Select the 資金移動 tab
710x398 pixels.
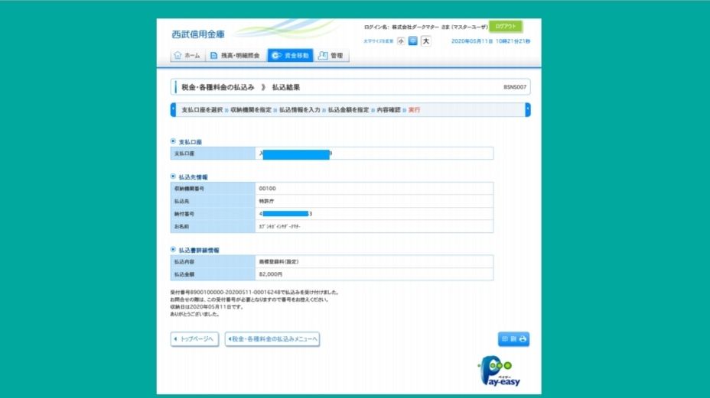click(291, 56)
